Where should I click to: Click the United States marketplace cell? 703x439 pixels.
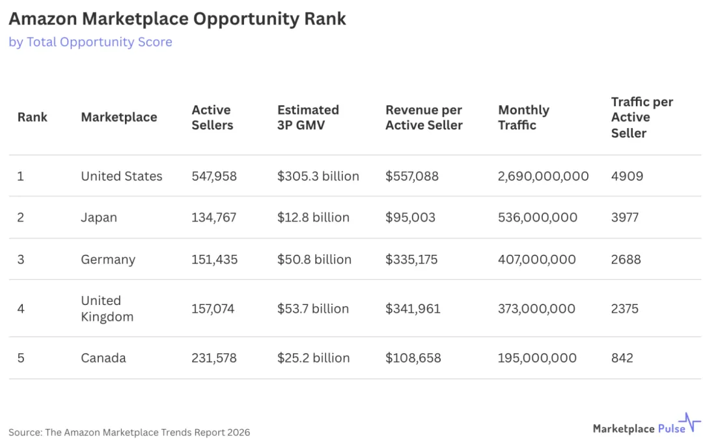[x=121, y=176]
